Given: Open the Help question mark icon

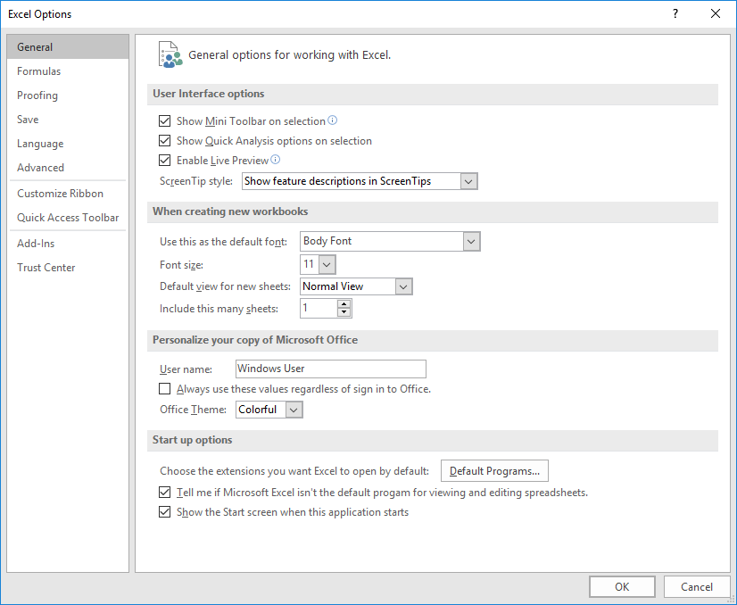Looking at the screenshot, I should tap(675, 13).
